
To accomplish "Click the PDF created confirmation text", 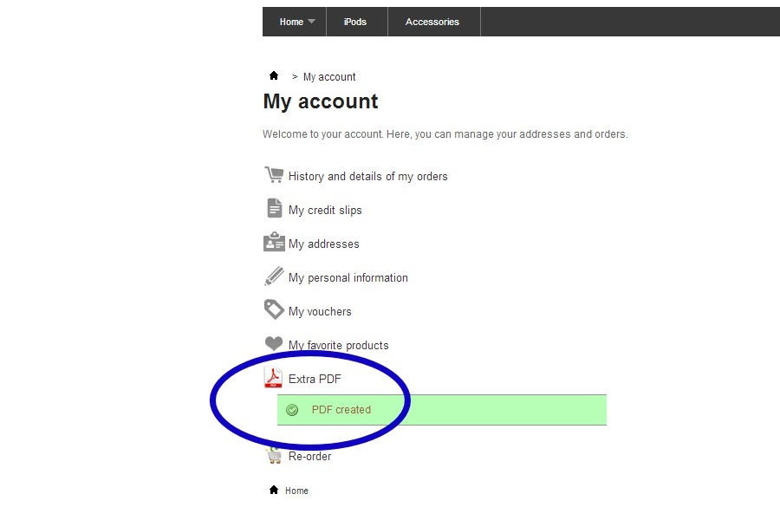I will 341,410.
